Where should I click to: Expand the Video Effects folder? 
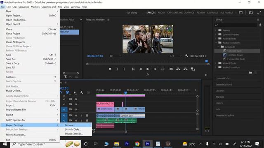(216, 63)
